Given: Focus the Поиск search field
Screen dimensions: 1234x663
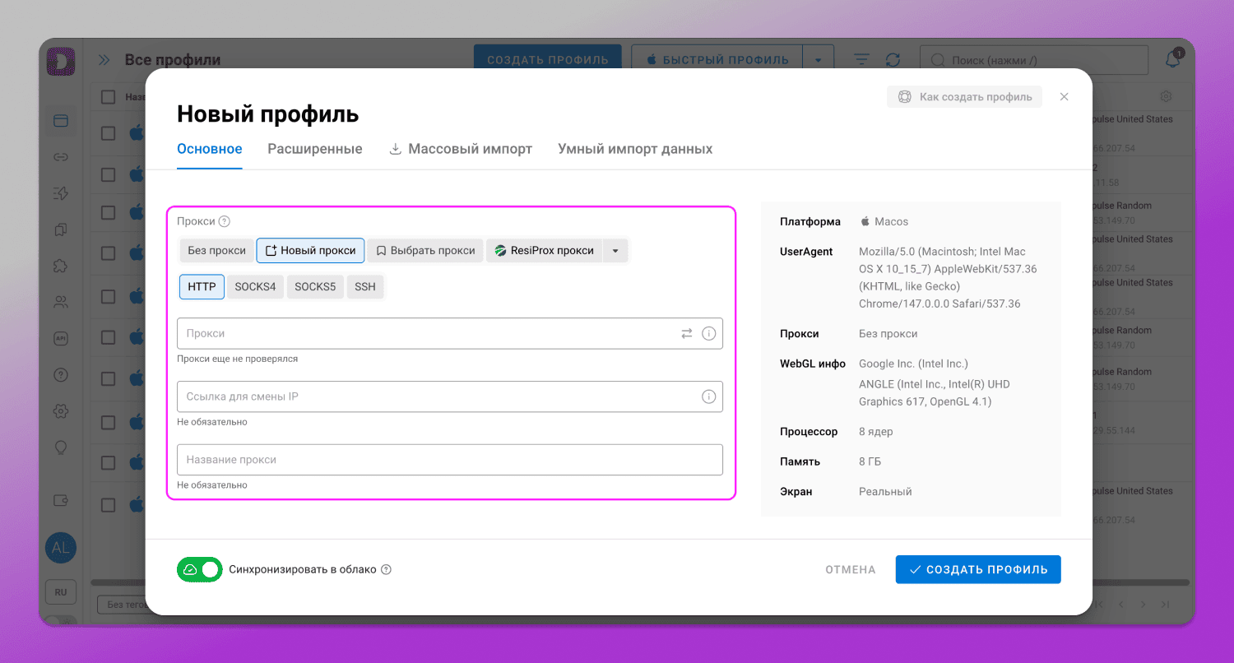Looking at the screenshot, I should tap(1034, 60).
